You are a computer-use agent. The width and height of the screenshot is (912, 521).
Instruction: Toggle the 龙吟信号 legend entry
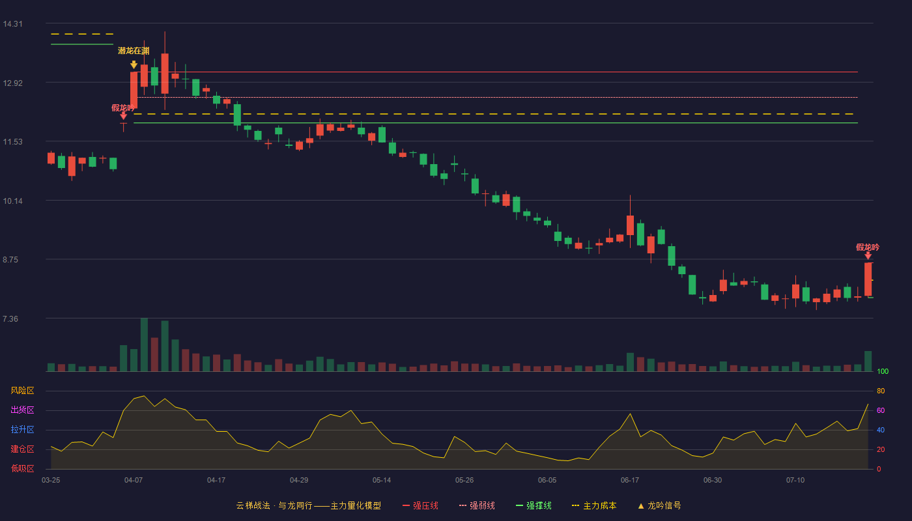click(x=659, y=505)
